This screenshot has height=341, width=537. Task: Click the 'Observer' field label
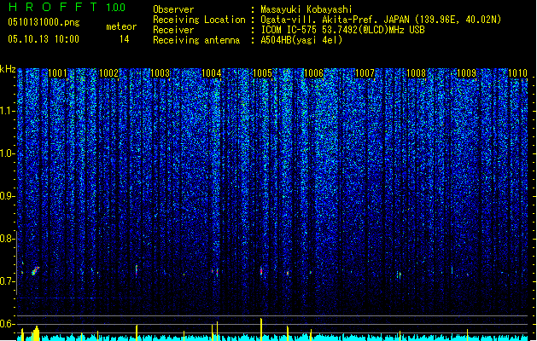pos(173,9)
